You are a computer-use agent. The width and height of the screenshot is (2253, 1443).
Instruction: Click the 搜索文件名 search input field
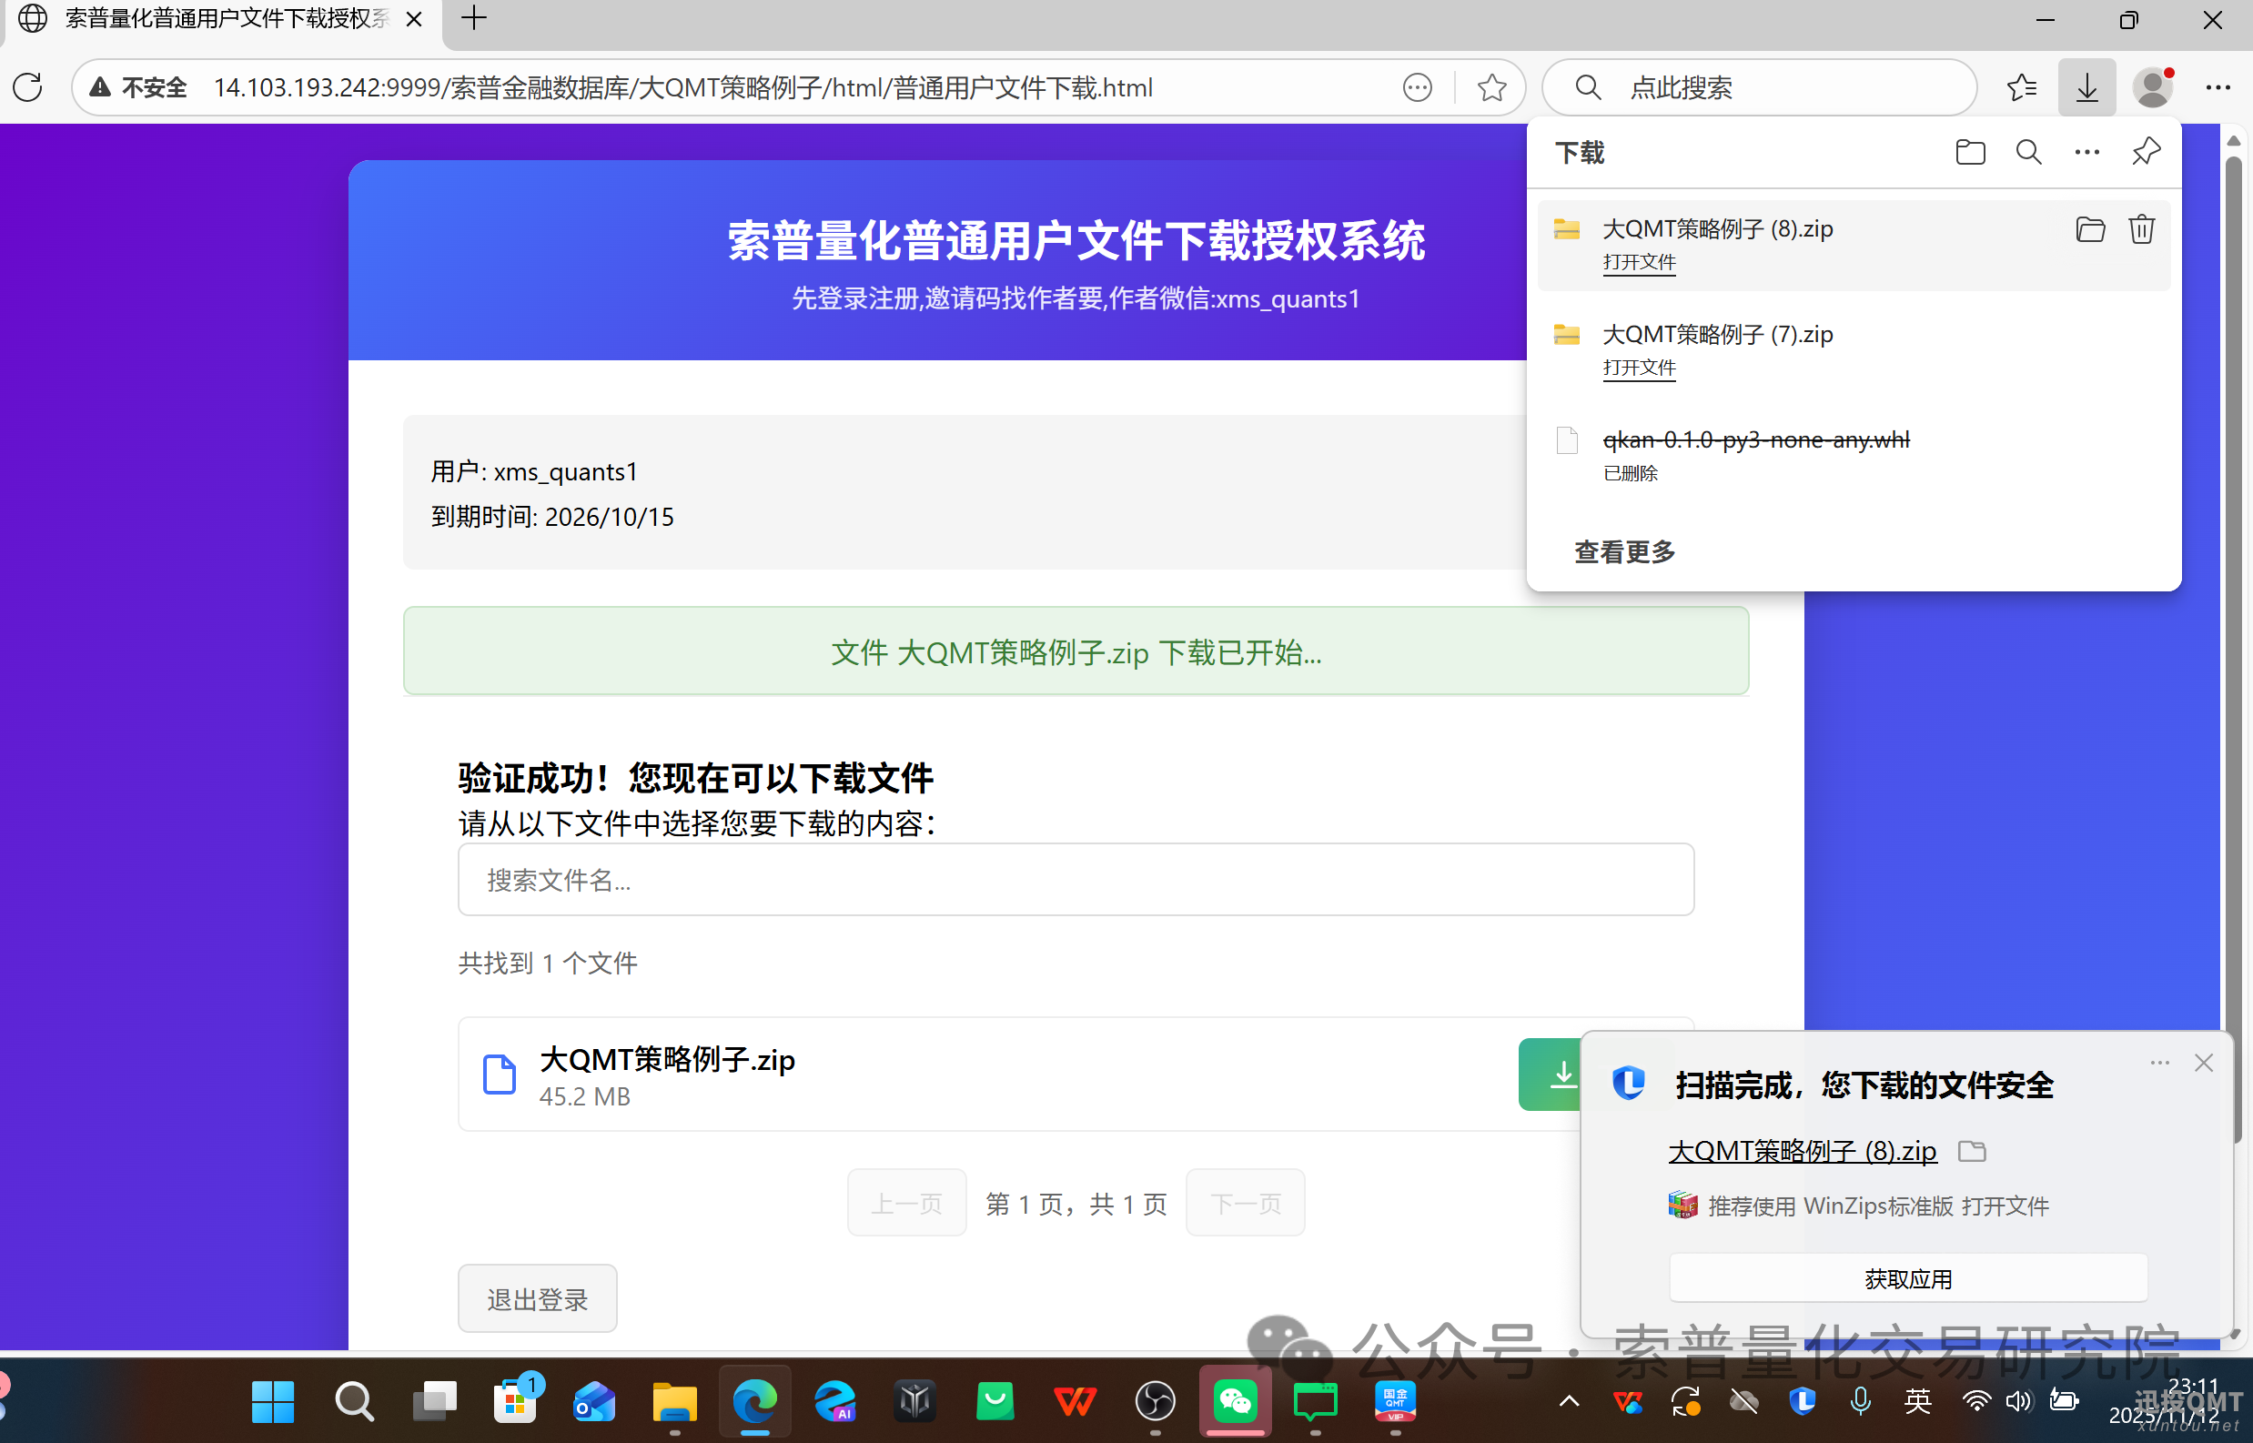[x=1074, y=879]
